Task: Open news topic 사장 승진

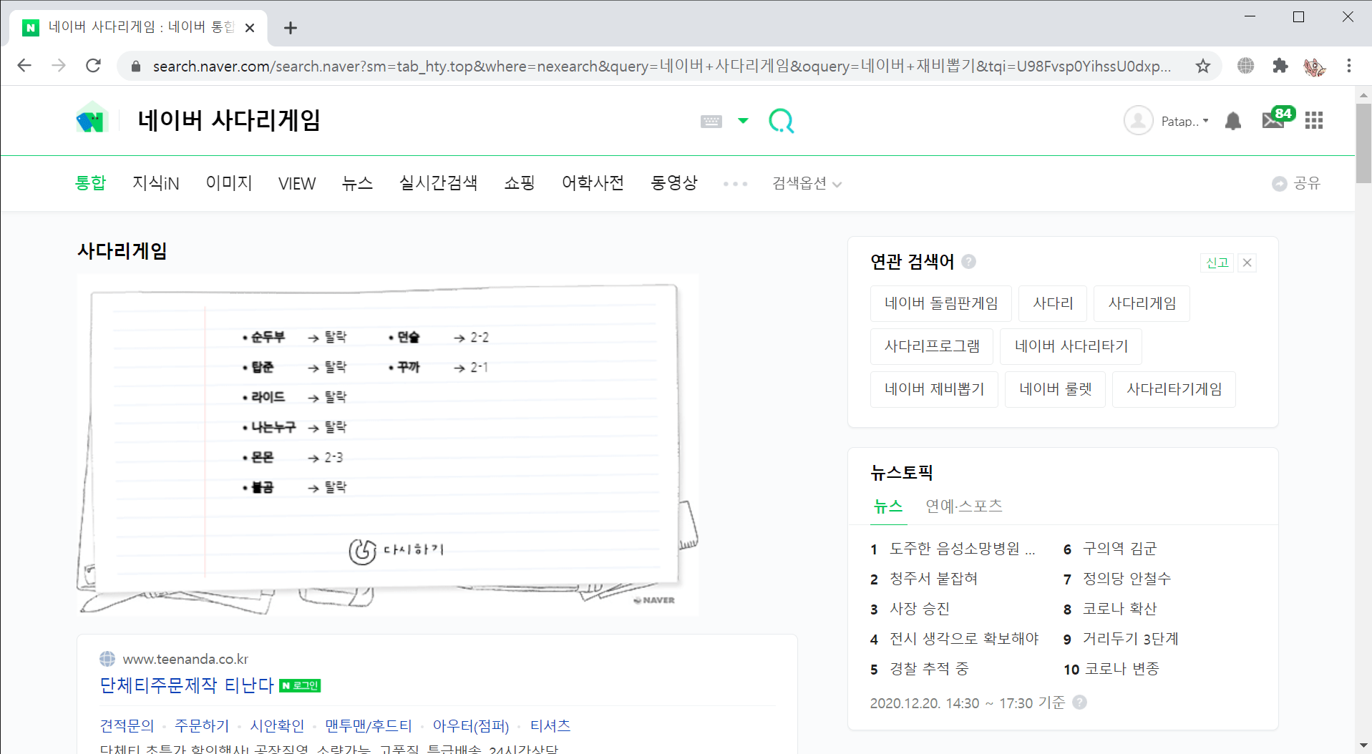Action: click(x=919, y=609)
